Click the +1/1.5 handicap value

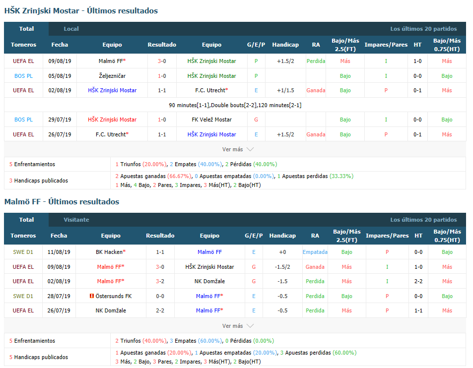pos(285,90)
